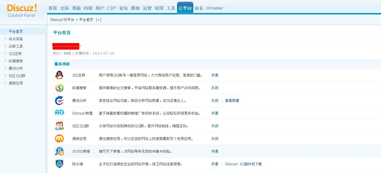Screen dimensions: 381x173
Task: Select 漫游应用 in the sidebar
Action: 16,83
